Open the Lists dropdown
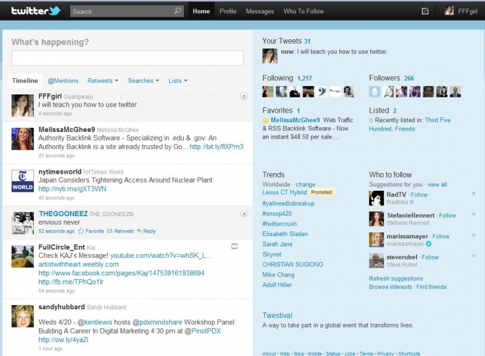 click(x=178, y=81)
